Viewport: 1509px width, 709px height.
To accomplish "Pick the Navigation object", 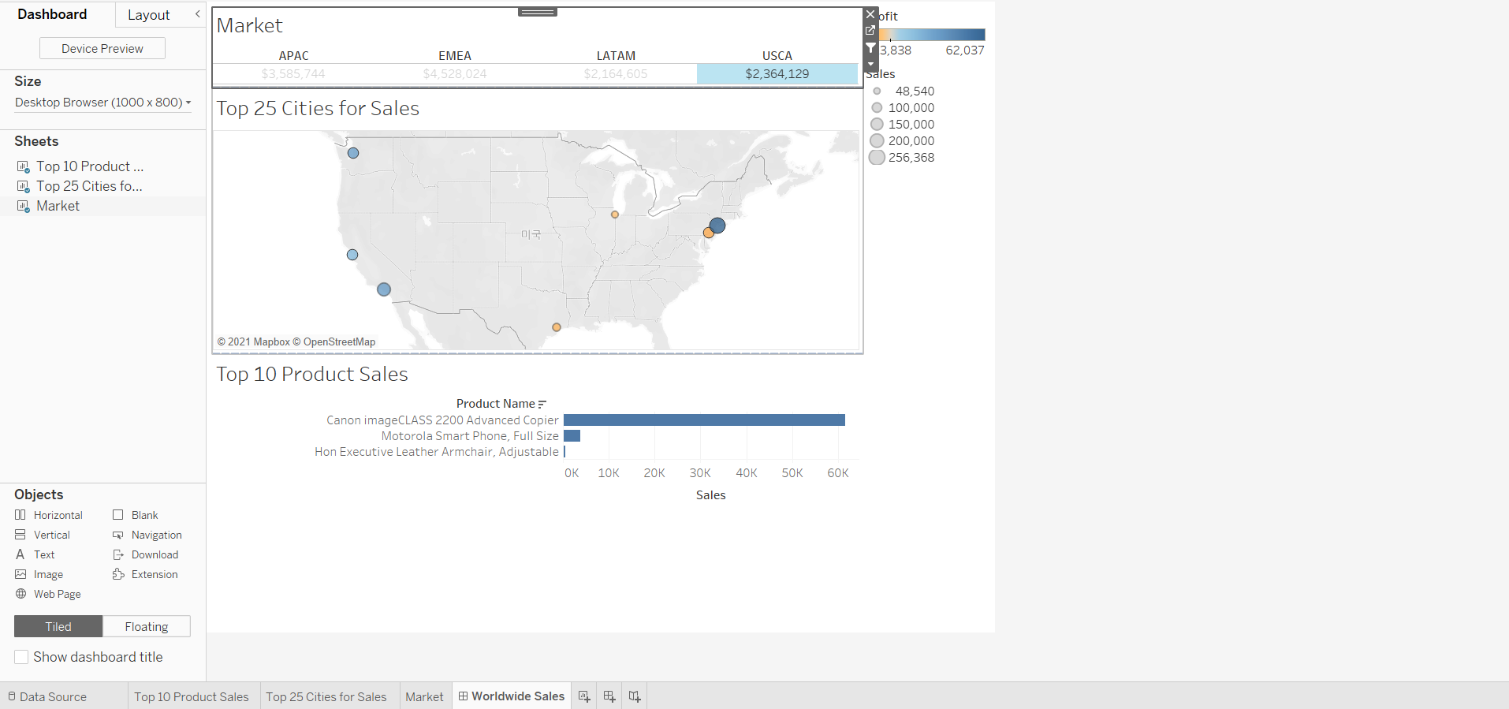I will [x=147, y=535].
